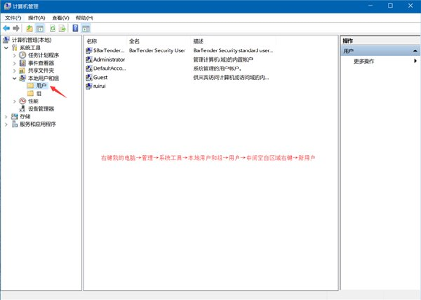This screenshot has height=300, width=421.
Task: Click 更多操作 in the actions pane
Action: (364, 61)
